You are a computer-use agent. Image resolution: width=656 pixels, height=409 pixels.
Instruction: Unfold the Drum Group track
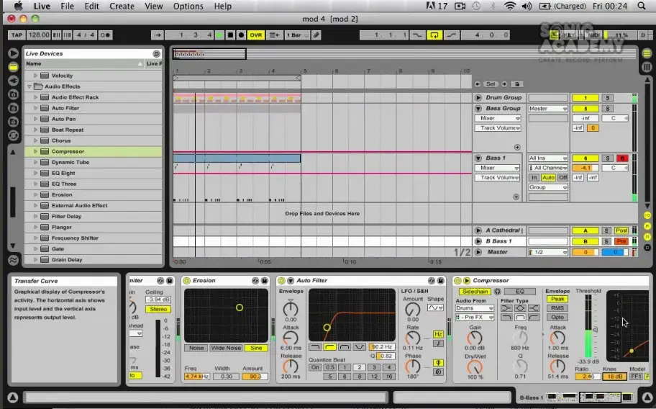pyautogui.click(x=478, y=97)
